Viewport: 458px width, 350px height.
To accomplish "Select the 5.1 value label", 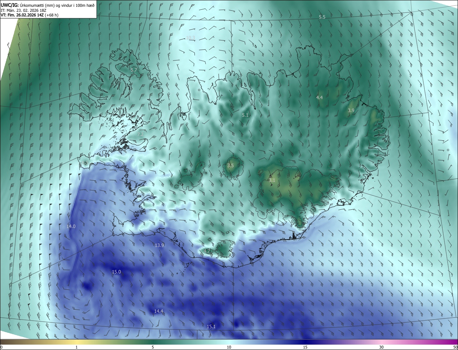I will pos(245,115).
